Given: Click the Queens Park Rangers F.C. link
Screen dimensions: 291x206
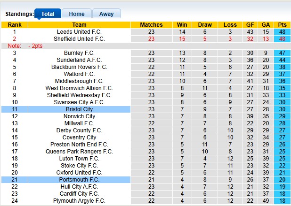Looking at the screenshot, I should click(x=79, y=152).
